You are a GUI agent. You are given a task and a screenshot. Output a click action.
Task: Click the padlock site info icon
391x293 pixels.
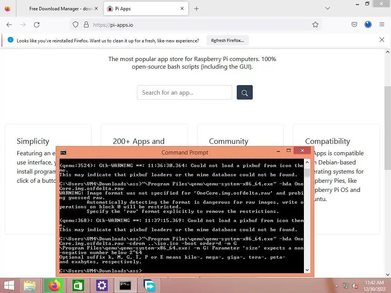(86, 25)
